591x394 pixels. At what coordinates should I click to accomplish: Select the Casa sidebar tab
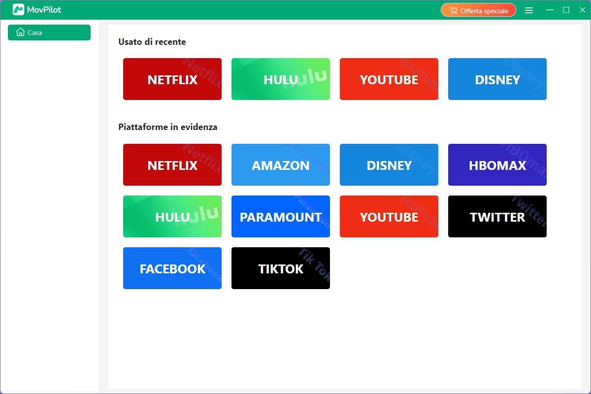(x=49, y=33)
